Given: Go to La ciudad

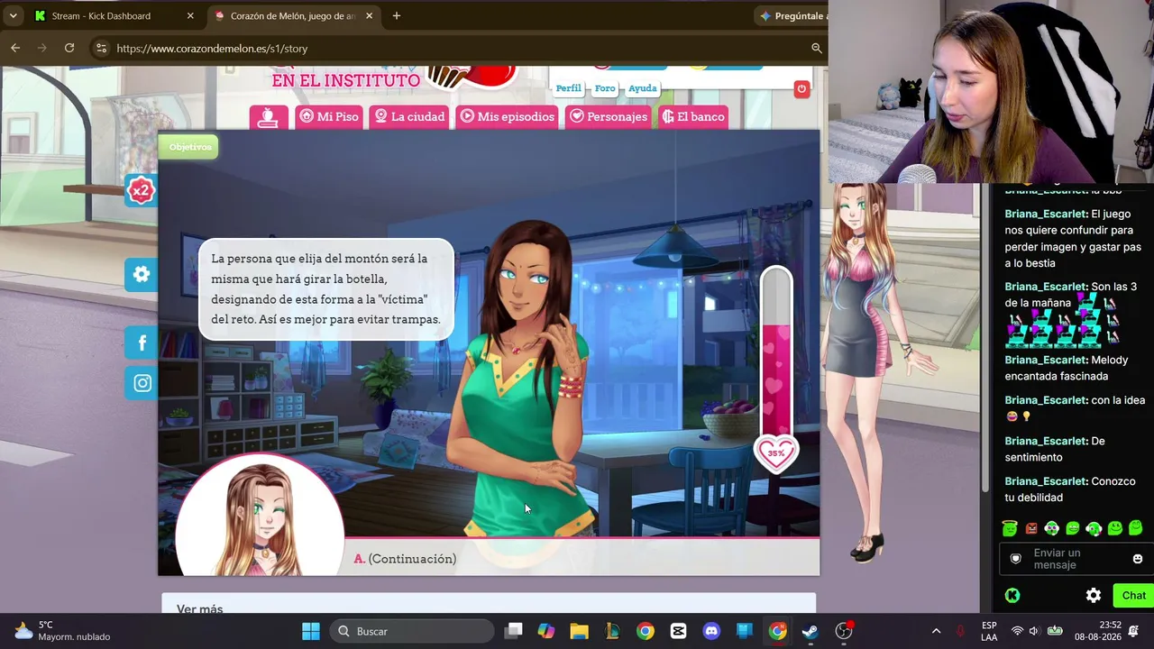Looking at the screenshot, I should click(409, 117).
